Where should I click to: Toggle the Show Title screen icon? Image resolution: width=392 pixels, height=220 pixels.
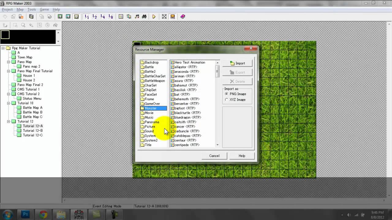(x=173, y=16)
